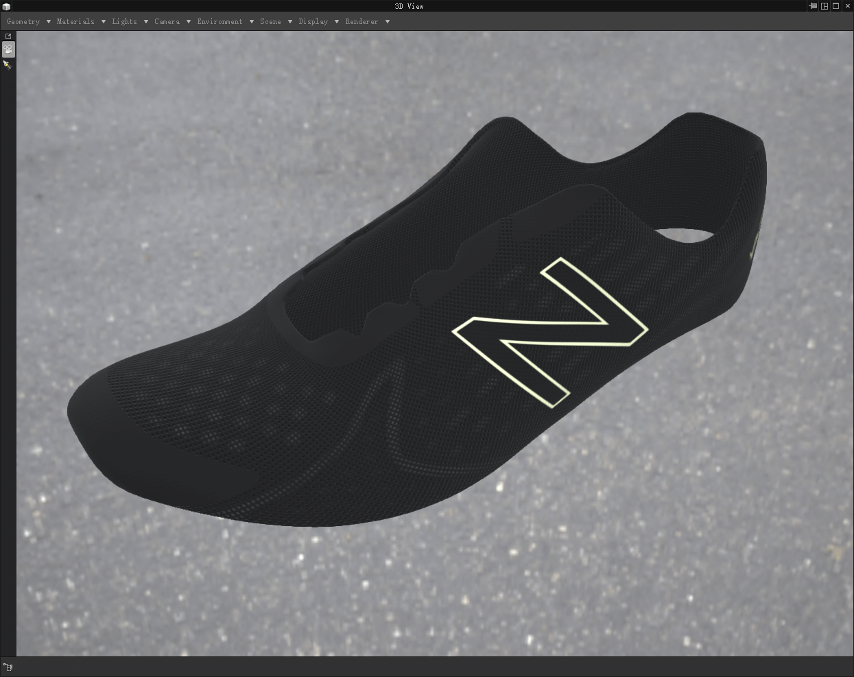The width and height of the screenshot is (854, 677).
Task: Click the hierarchy tree icon in bottom bar
Action: [8, 666]
